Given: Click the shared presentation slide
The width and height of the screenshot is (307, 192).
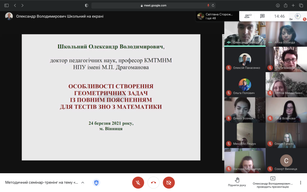Looking at the screenshot, I should click(111, 97).
